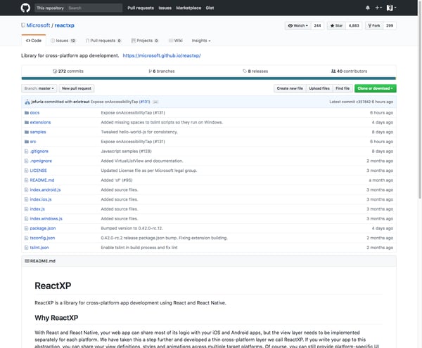
Task: Click Find file button
Action: [343, 88]
